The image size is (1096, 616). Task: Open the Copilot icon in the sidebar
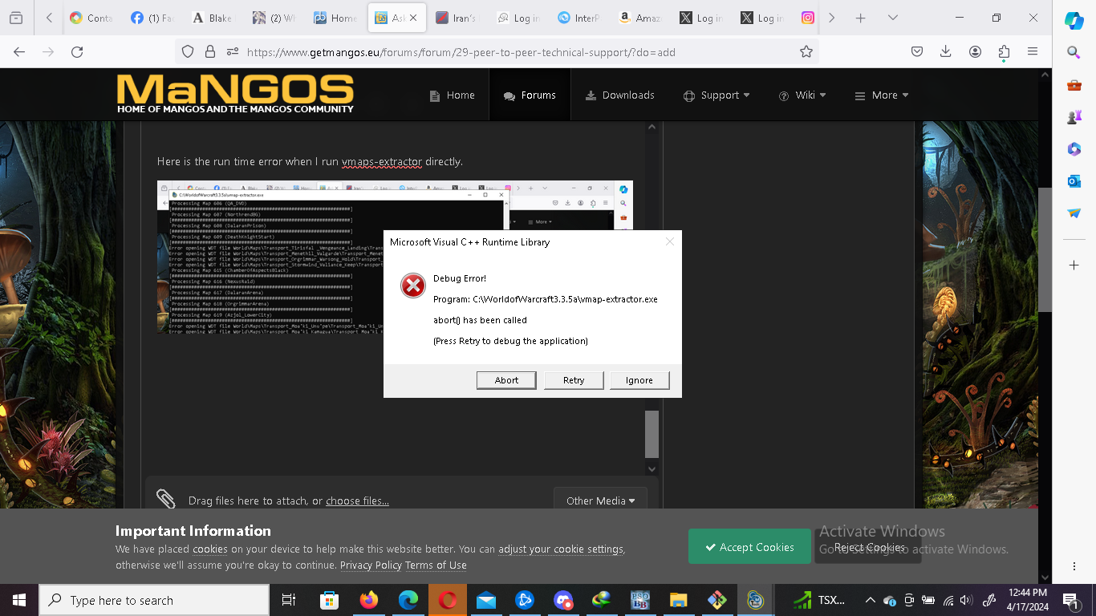pyautogui.click(x=1074, y=21)
